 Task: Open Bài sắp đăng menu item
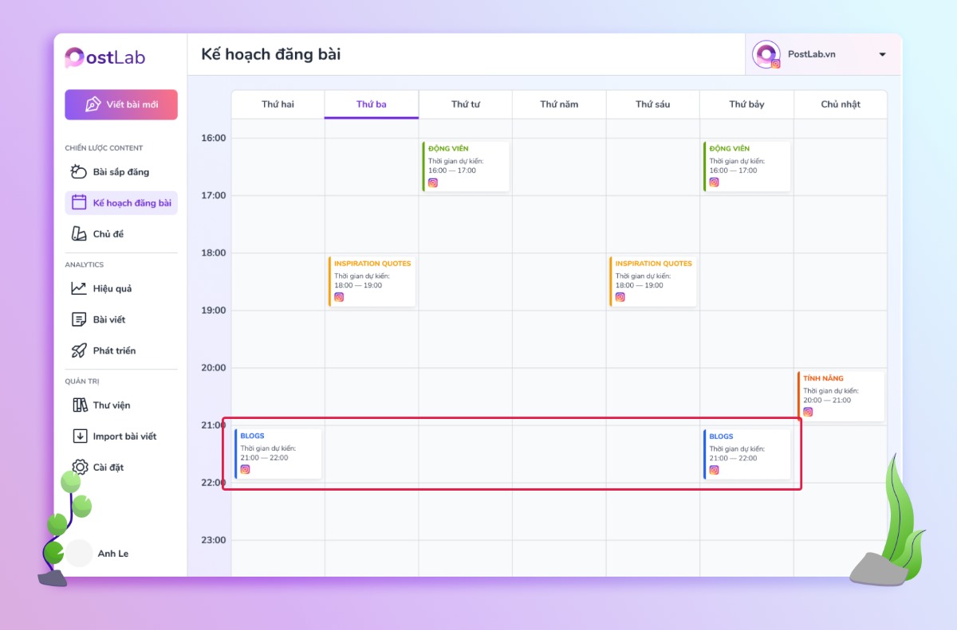121,171
